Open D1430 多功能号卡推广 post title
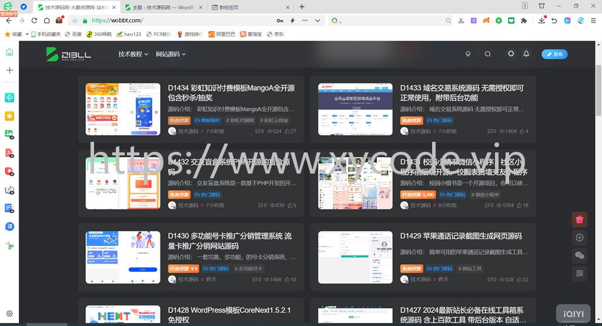This screenshot has height=326, width=602. (230, 241)
